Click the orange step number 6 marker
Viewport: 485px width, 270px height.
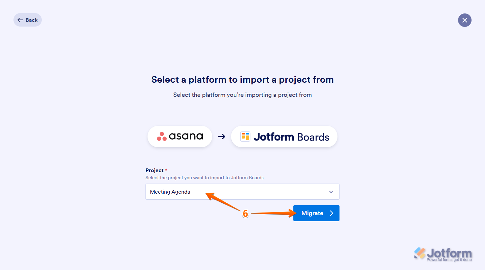(x=245, y=214)
